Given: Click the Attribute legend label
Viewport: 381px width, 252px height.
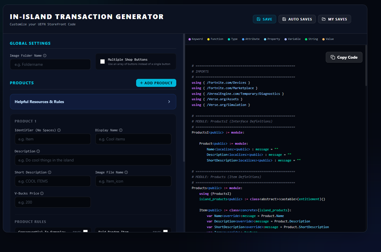Looking at the screenshot, I should 252,39.
